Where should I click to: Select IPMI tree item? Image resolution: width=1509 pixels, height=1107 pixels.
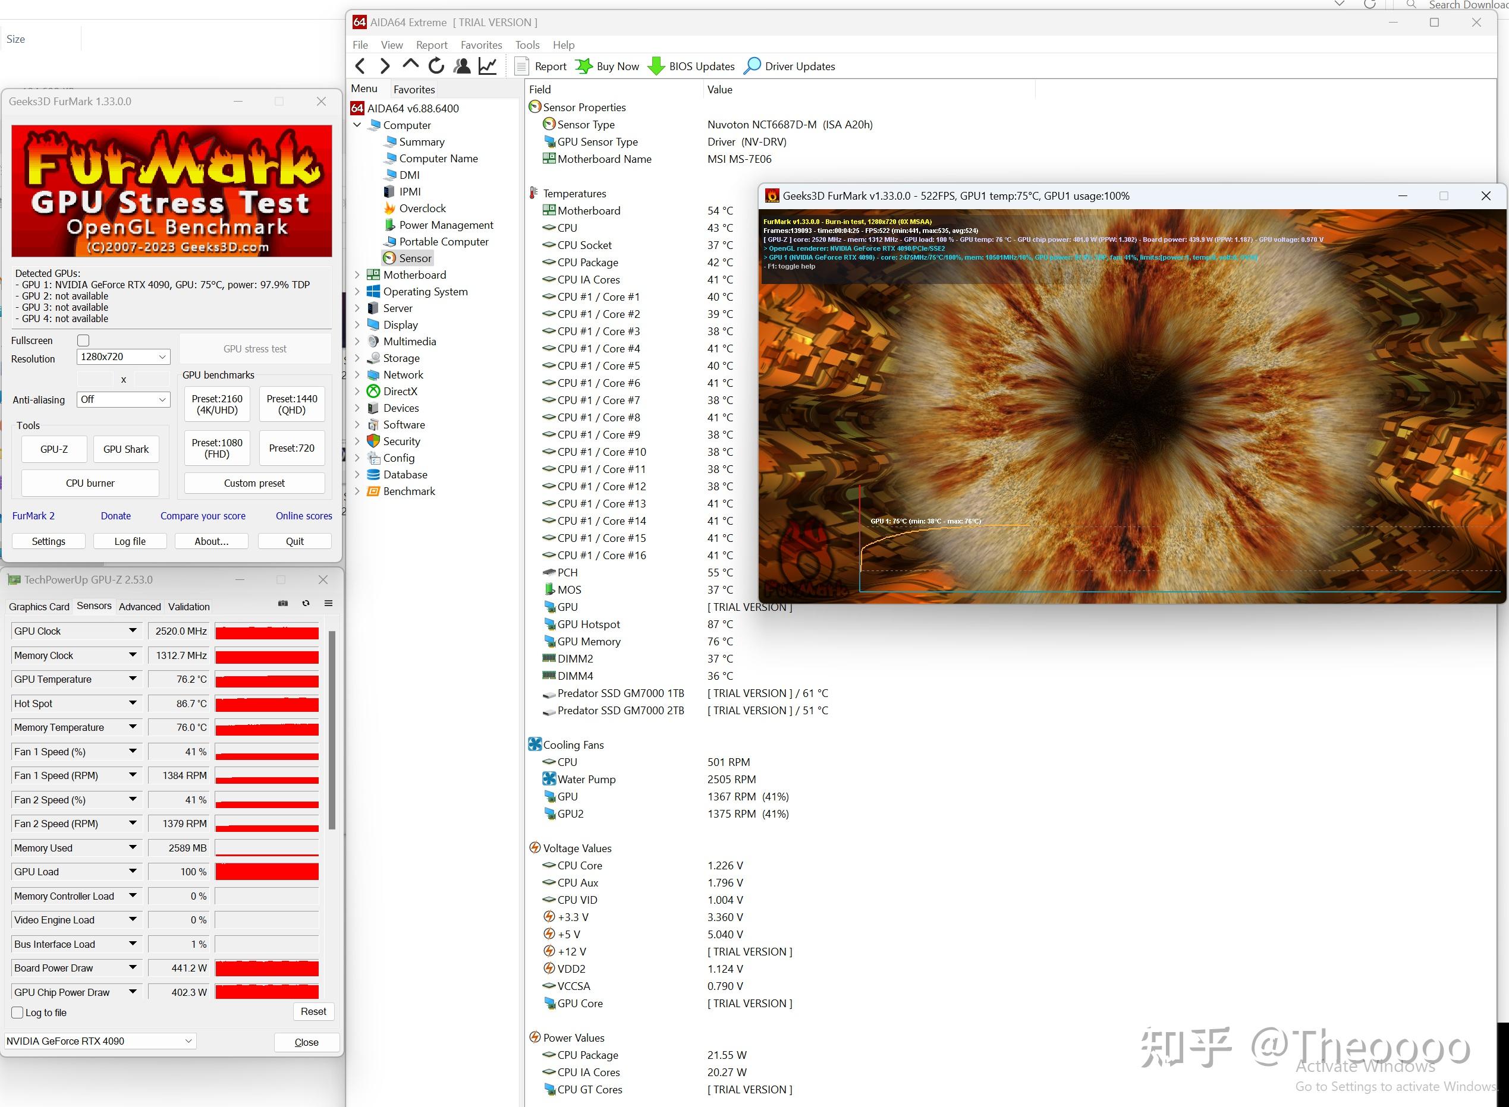[410, 192]
